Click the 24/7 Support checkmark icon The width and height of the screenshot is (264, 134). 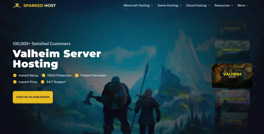tap(43, 82)
